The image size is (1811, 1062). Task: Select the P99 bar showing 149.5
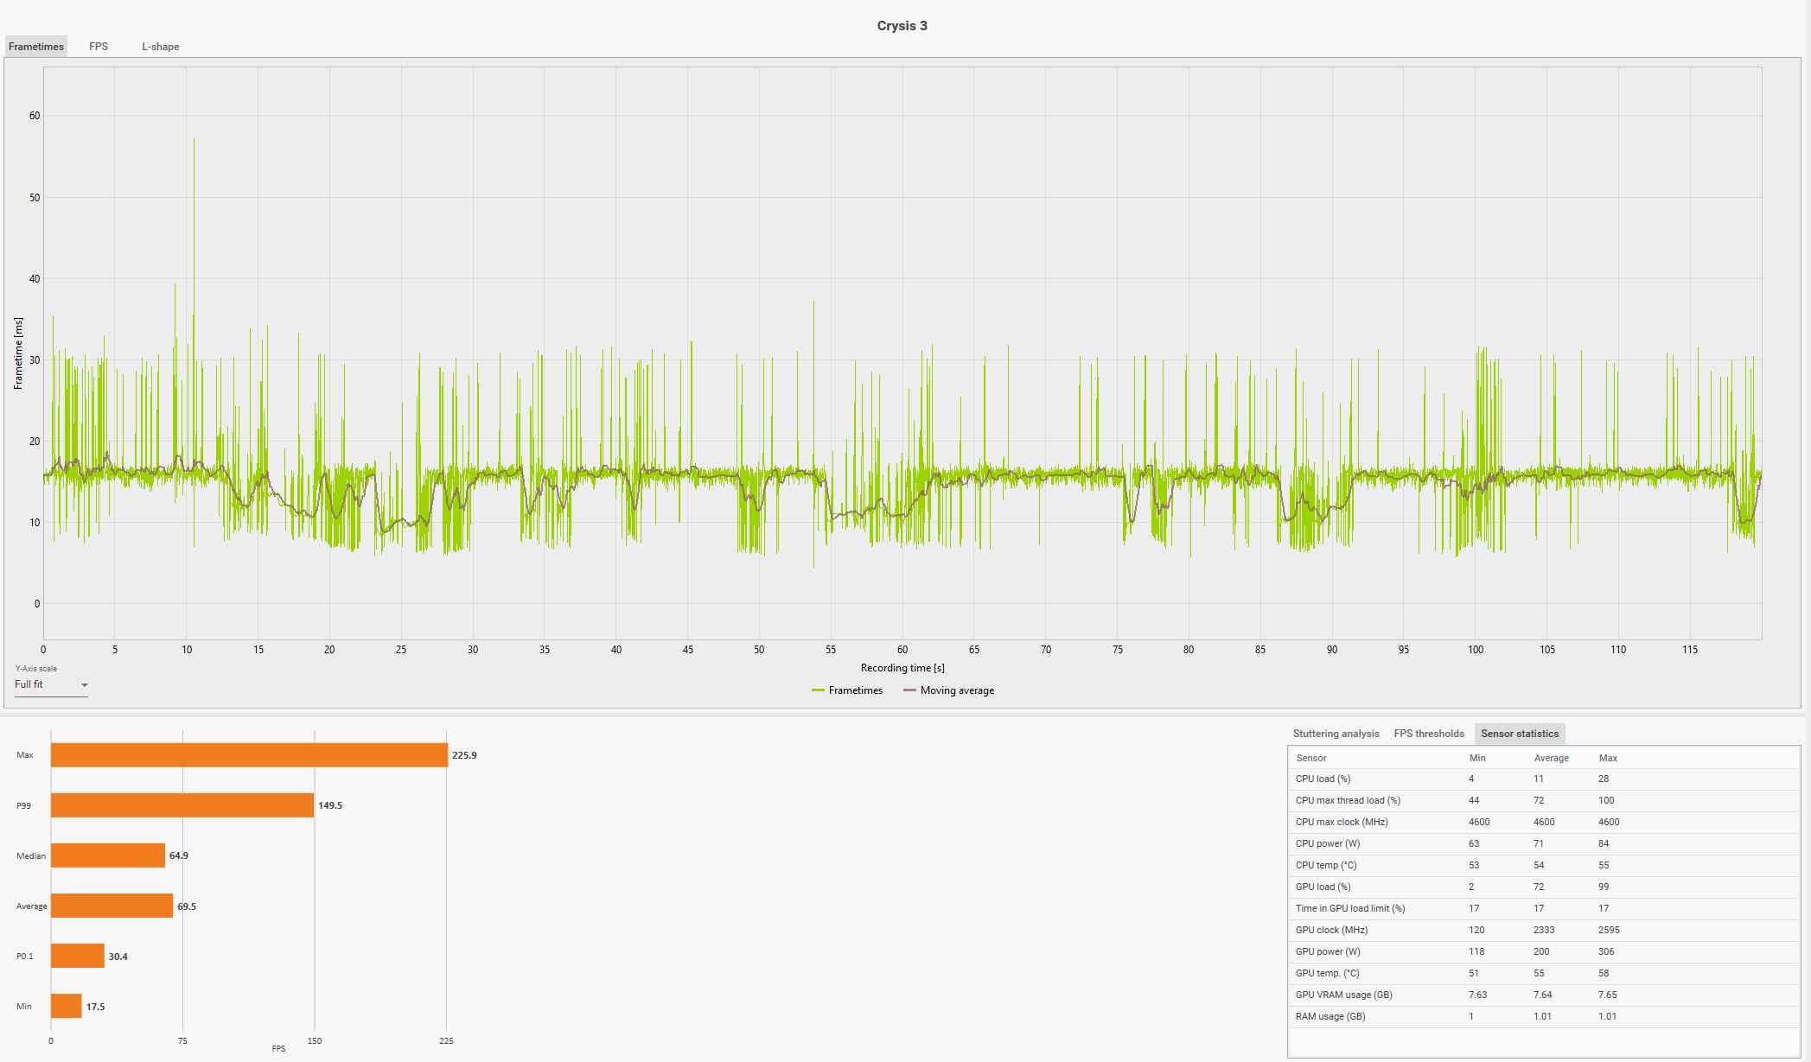click(x=182, y=805)
